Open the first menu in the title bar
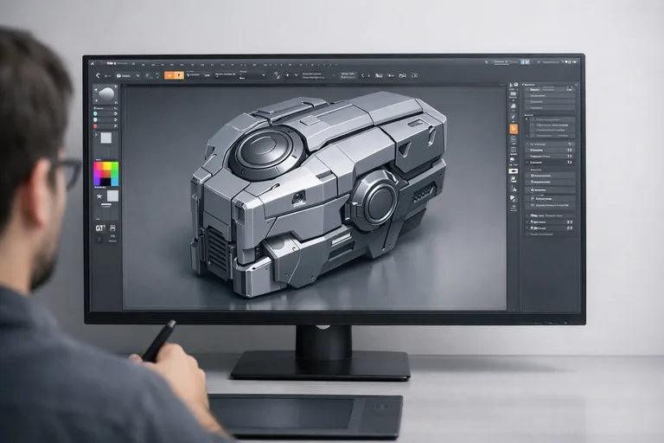This screenshot has height=443, width=664. coord(112,63)
